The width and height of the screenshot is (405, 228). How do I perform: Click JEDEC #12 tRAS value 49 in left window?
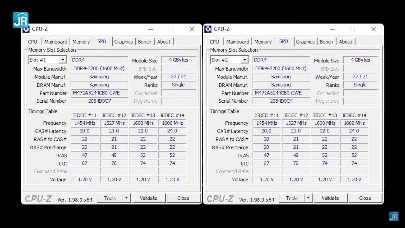click(114, 155)
